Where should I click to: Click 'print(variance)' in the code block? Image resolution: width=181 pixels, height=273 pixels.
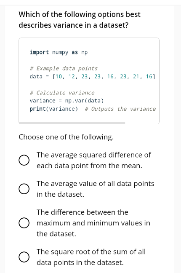[53, 109]
